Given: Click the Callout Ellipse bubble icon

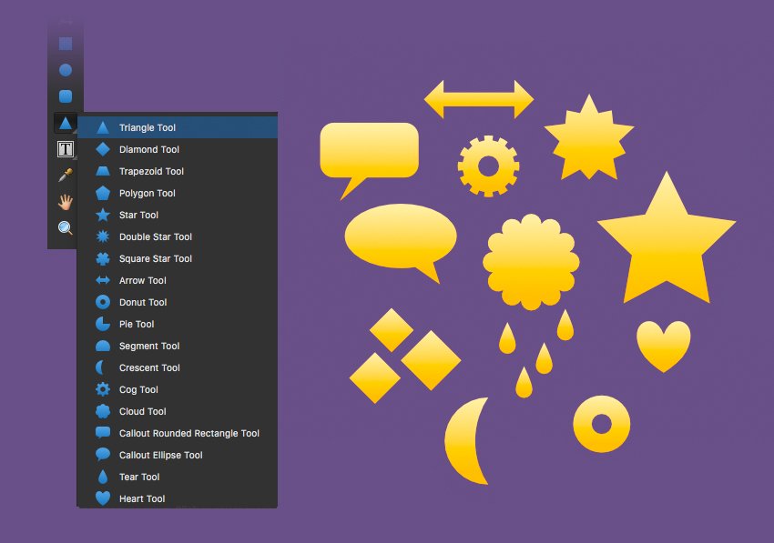Looking at the screenshot, I should pyautogui.click(x=103, y=454).
